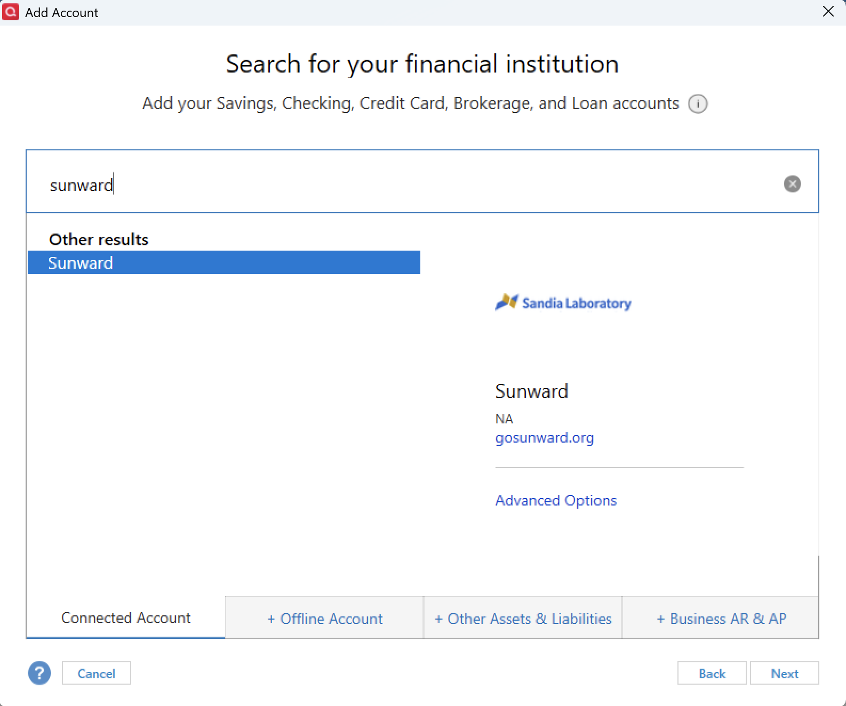
Task: Click the Other results heading
Action: (99, 239)
